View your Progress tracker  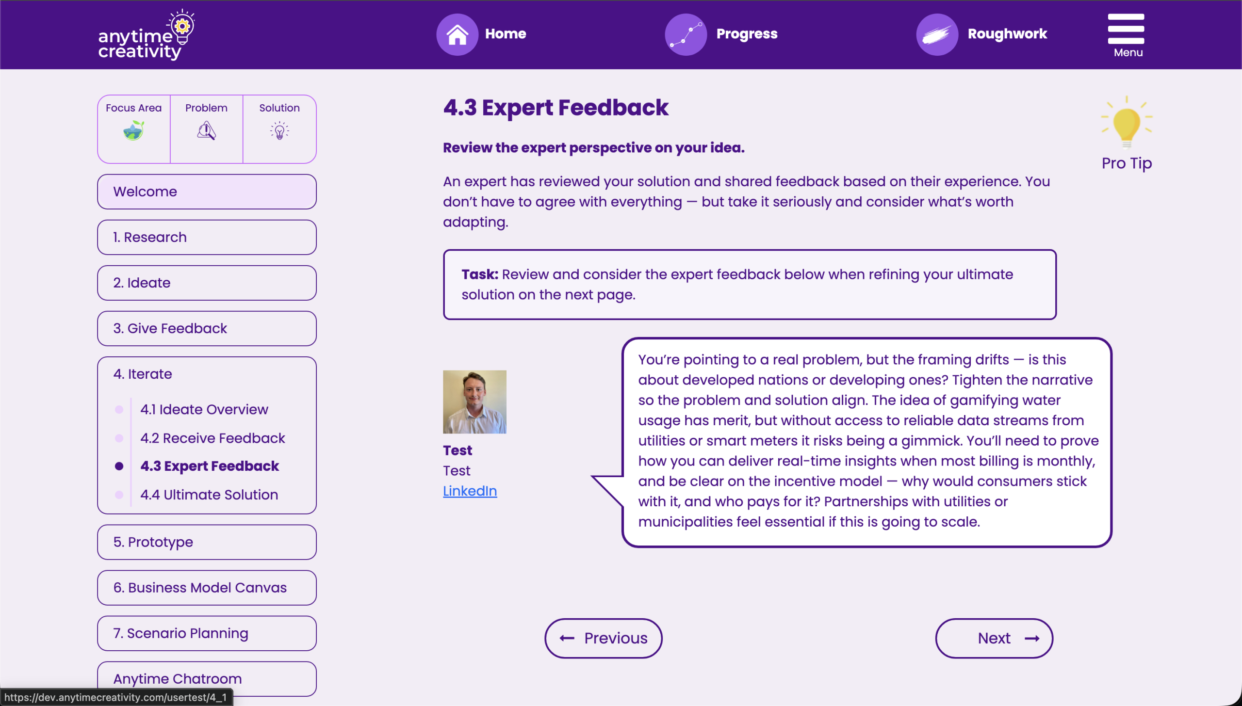720,34
